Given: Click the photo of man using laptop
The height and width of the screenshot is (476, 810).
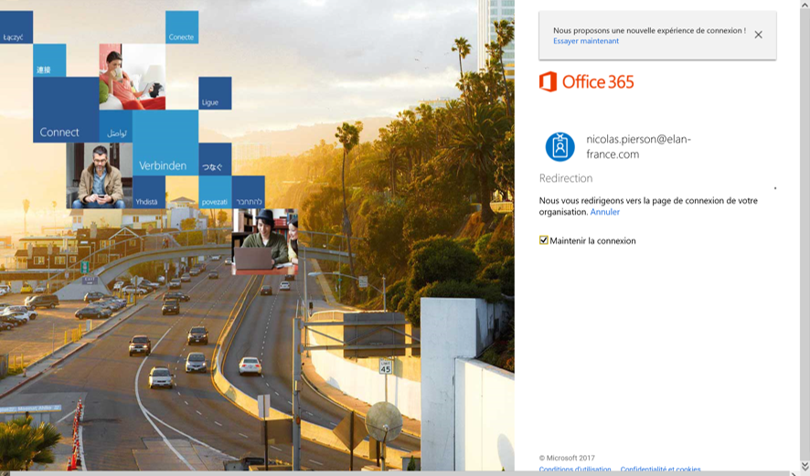Looking at the screenshot, I should 264,242.
